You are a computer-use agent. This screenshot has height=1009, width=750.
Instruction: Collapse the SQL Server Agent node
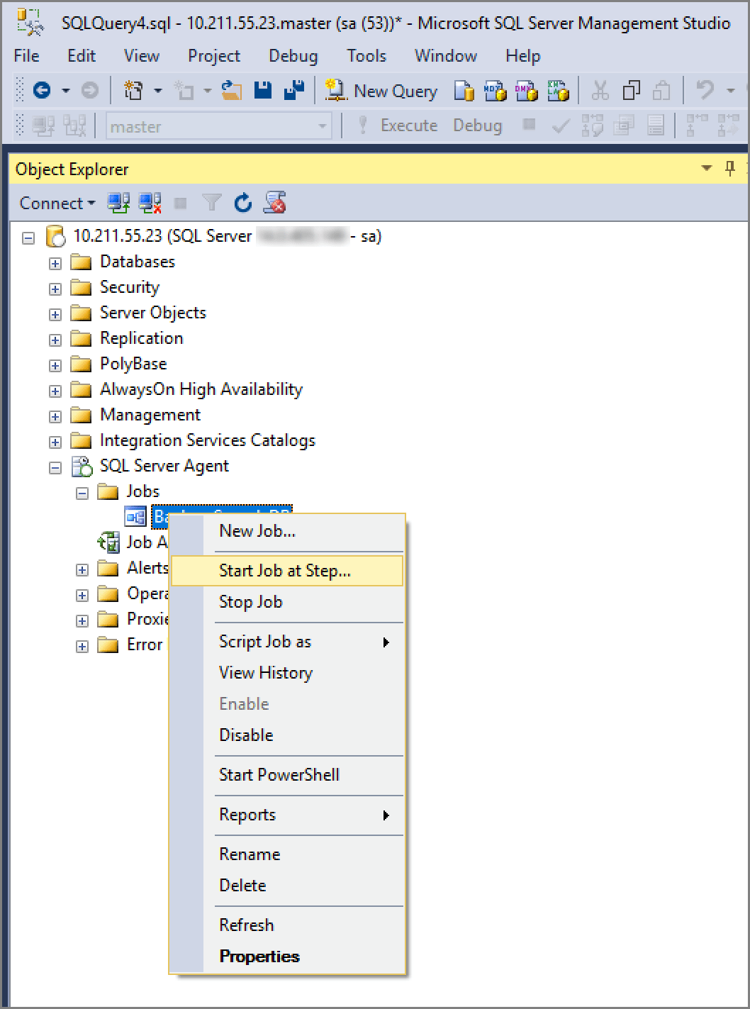tap(55, 467)
